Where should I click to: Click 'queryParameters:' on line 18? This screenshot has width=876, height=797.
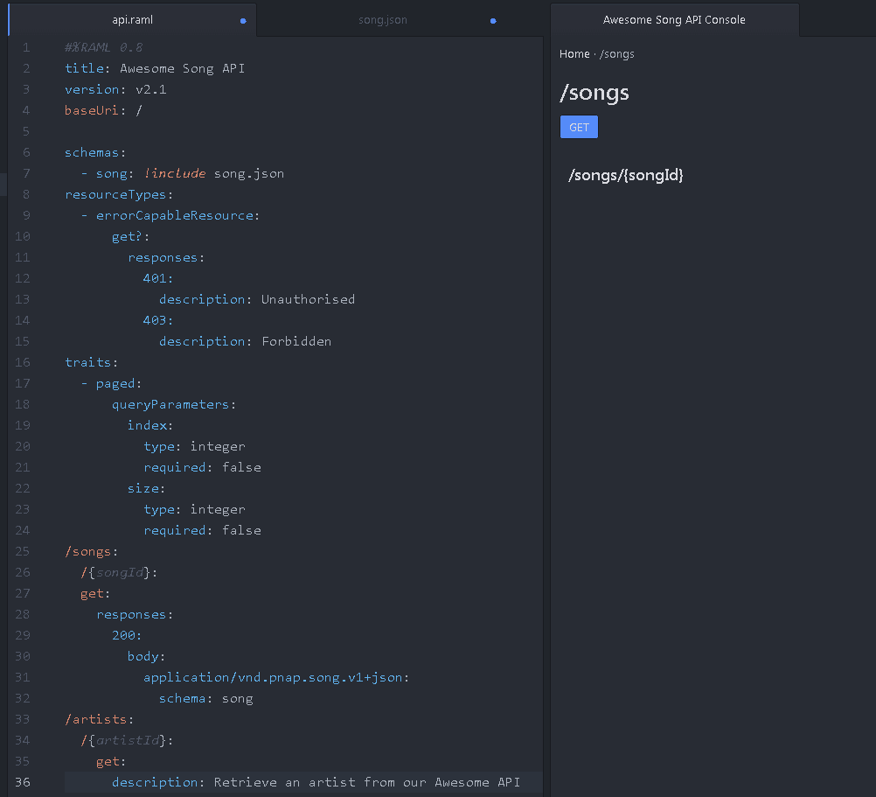pos(174,404)
